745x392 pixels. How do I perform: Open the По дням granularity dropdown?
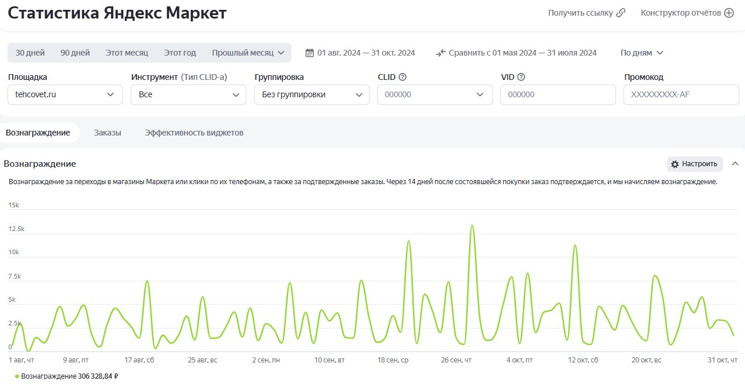pyautogui.click(x=641, y=53)
